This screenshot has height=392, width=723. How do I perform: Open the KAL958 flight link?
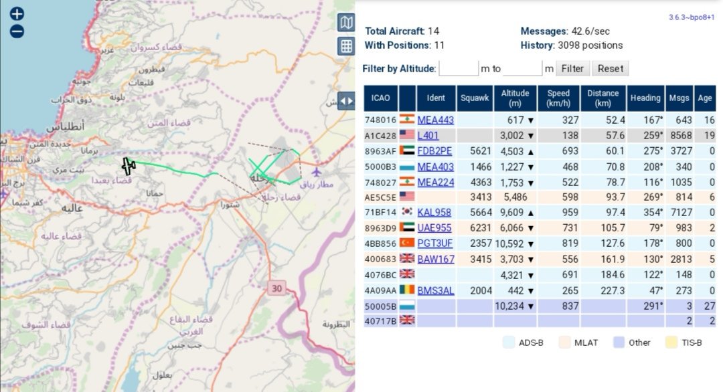(434, 212)
